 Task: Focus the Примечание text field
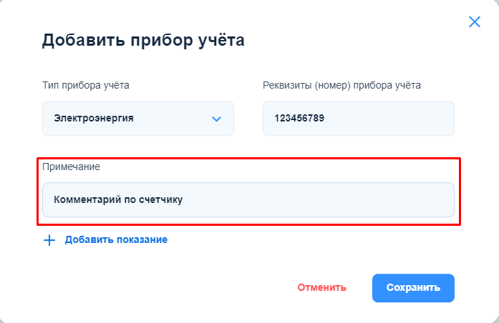click(x=248, y=200)
